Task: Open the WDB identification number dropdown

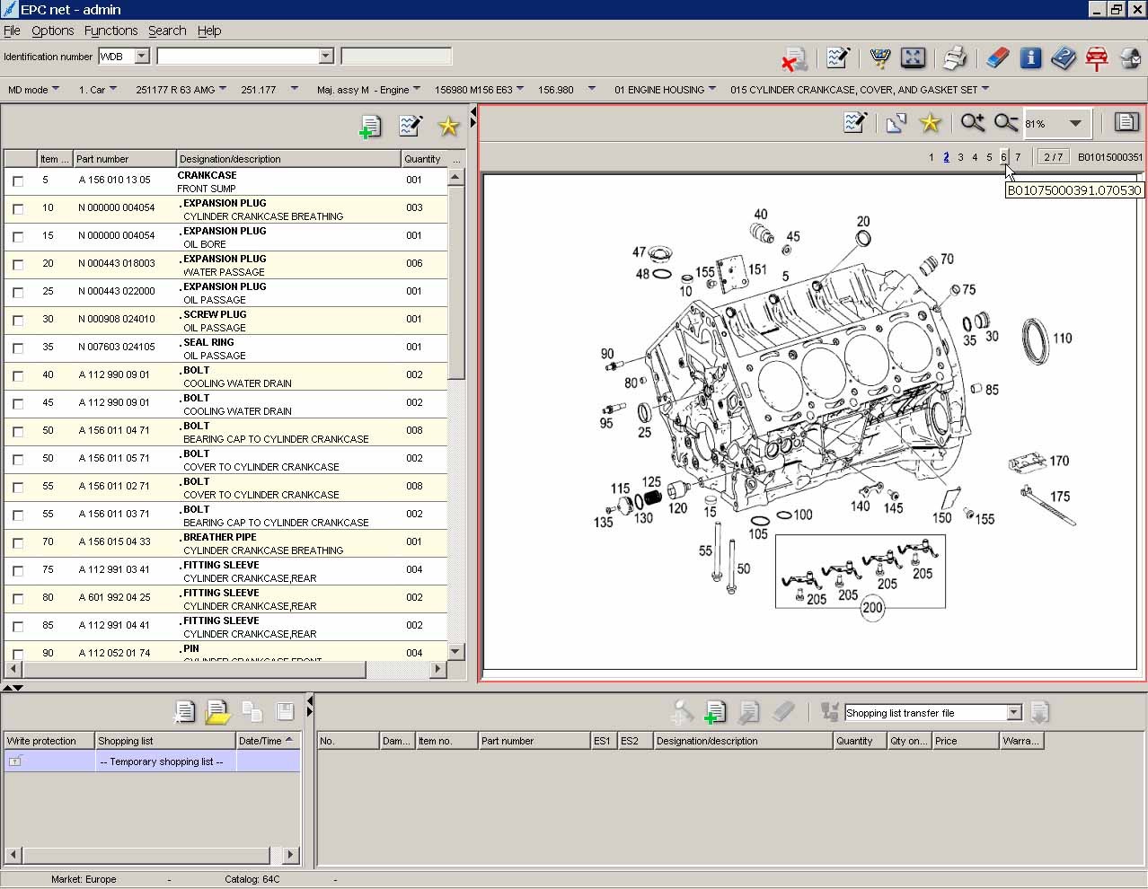Action: 142,57
